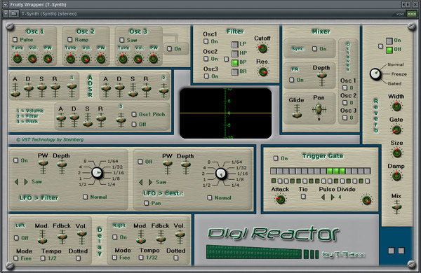Toggle LFO > Filter On checkbox
This screenshot has height=273, width=421.
pyautogui.click(x=16, y=160)
